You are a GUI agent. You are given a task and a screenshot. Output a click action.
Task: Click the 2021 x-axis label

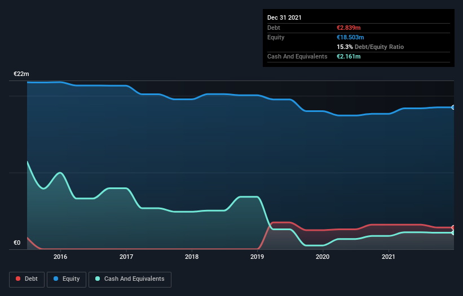tap(389, 257)
